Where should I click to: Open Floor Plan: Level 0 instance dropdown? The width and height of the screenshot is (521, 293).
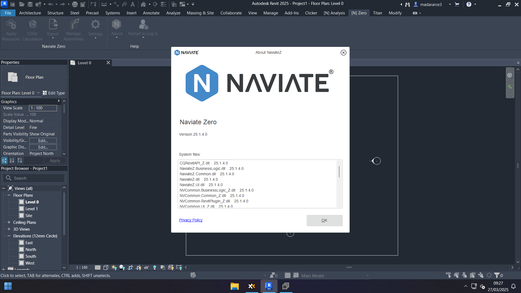[x=38, y=93]
